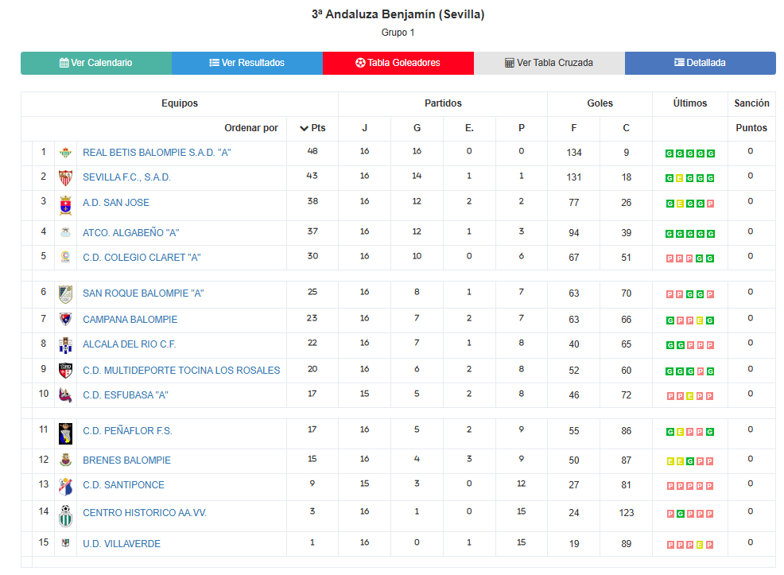The height and width of the screenshot is (575, 784).
Task: Click the Multideporte Tocina crest icon
Action: (65, 371)
